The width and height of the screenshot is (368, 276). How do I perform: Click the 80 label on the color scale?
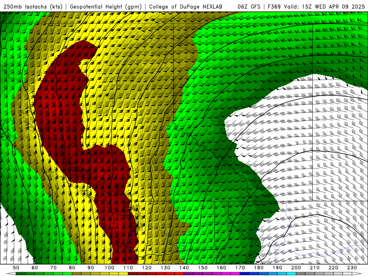[x=72, y=268]
